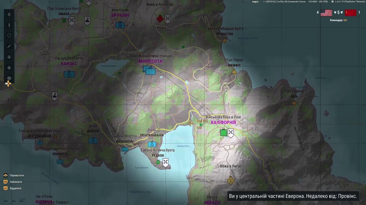
Task: Select the blue marker near КОНКОРД
Action: (x=60, y=162)
